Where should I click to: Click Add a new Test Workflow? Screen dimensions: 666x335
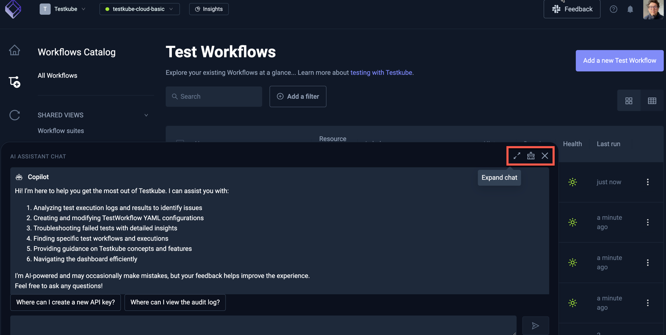tap(619, 61)
